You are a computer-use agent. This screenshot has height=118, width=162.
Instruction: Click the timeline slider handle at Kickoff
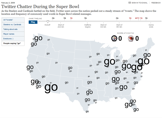pos(48,22)
